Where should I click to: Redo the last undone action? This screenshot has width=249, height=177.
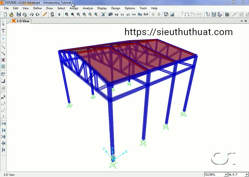coord(37,15)
